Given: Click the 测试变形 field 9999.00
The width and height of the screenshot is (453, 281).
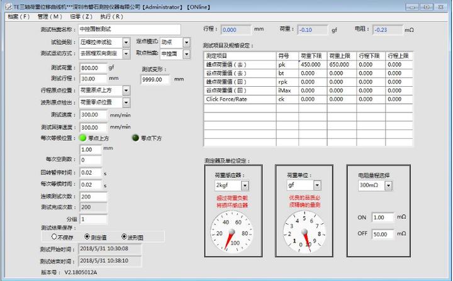Looking at the screenshot, I should tap(155, 79).
